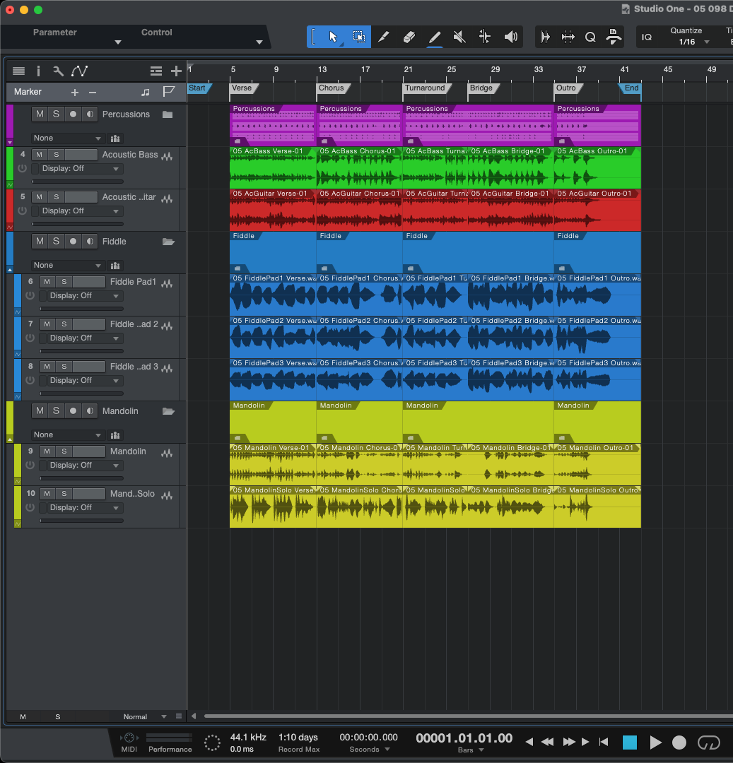This screenshot has height=763, width=733.
Task: Mute the Acoustic Bass track
Action: point(40,155)
